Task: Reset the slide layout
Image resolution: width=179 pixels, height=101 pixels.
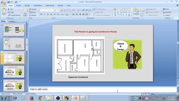Action: pos(32,12)
